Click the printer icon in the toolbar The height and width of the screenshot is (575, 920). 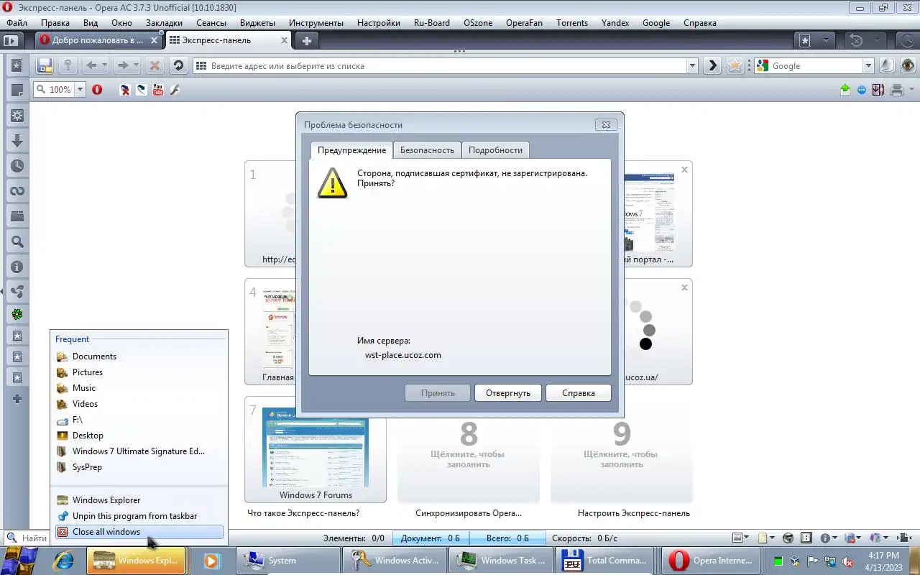click(x=896, y=90)
